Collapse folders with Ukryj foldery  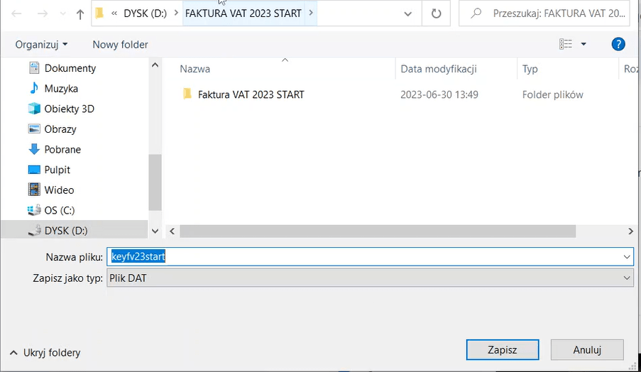click(45, 352)
